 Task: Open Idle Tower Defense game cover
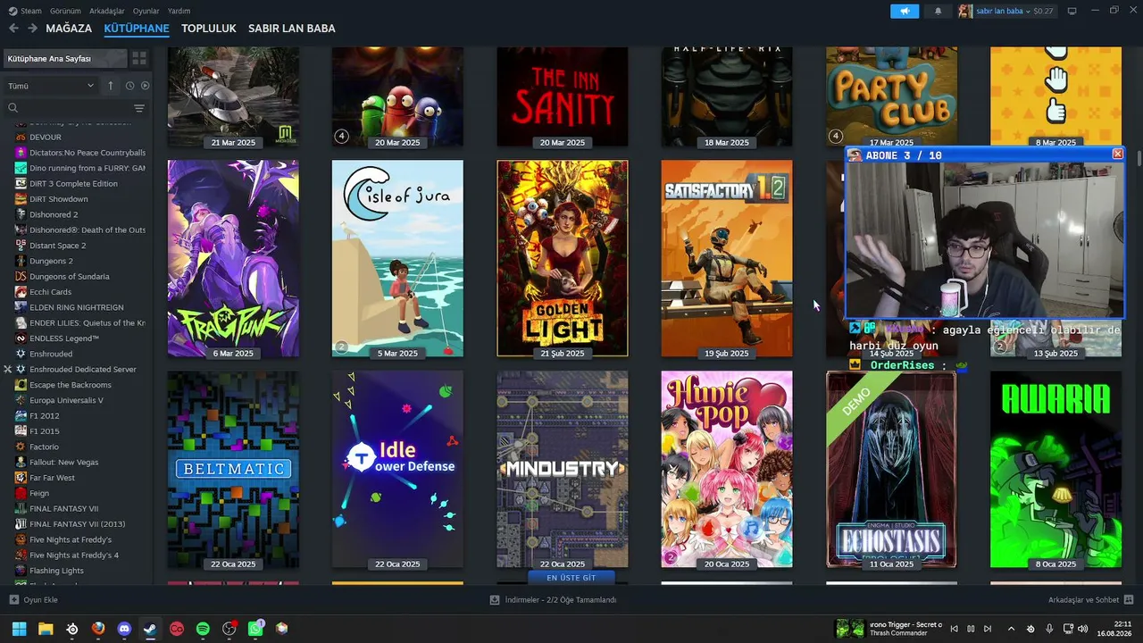point(397,469)
